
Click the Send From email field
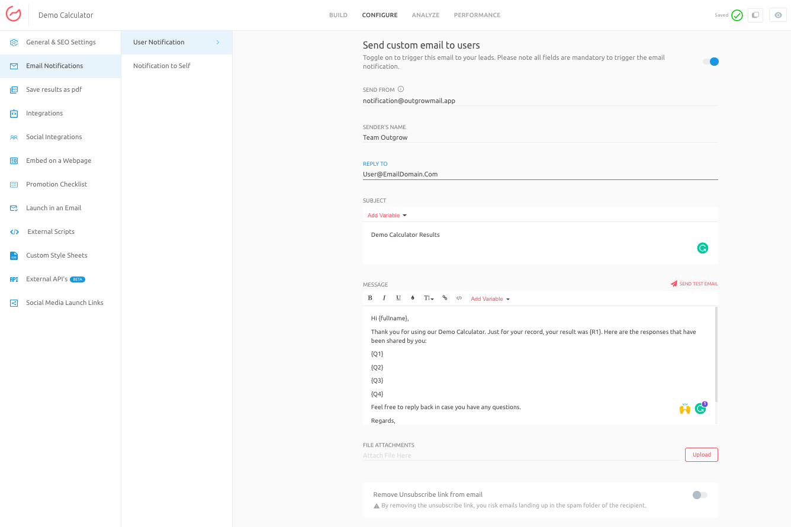[x=540, y=101]
